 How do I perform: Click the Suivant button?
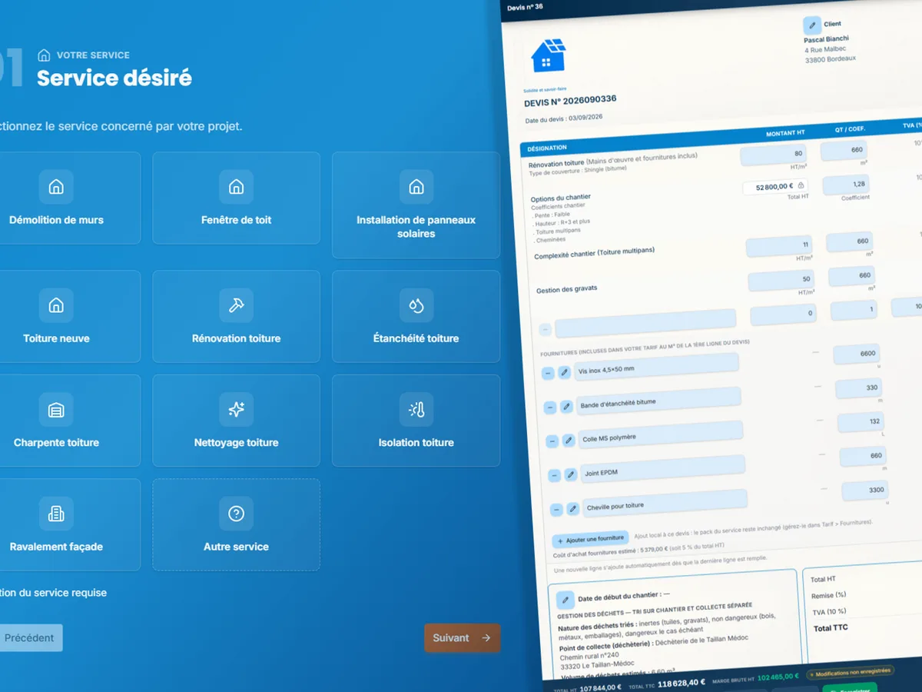[x=463, y=638]
